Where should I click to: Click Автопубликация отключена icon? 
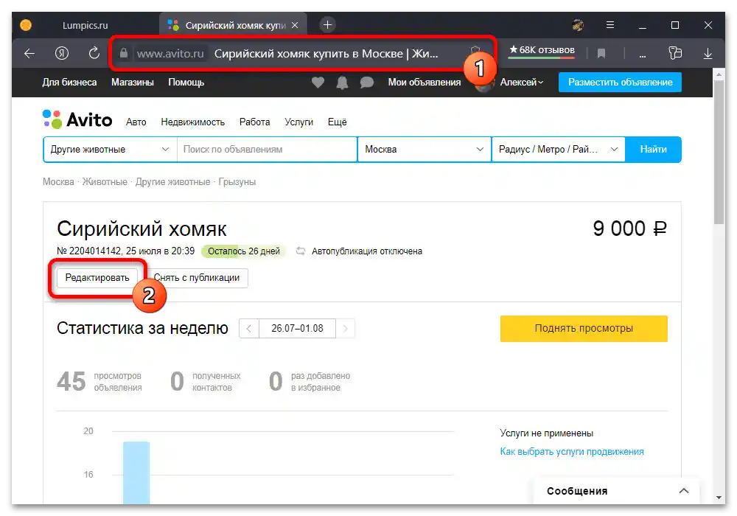click(x=301, y=251)
